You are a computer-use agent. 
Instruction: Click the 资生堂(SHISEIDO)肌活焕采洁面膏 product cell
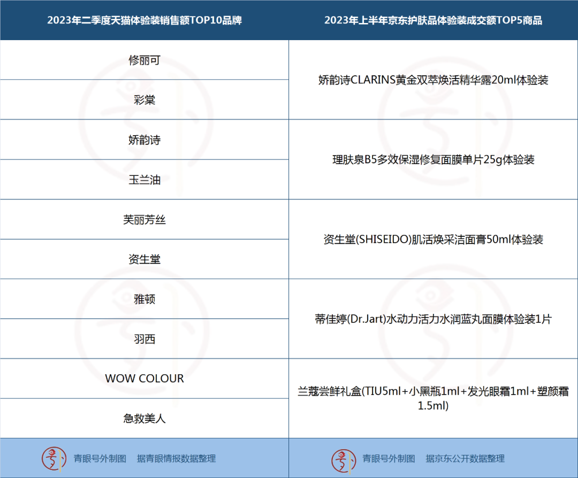pyautogui.click(x=433, y=240)
